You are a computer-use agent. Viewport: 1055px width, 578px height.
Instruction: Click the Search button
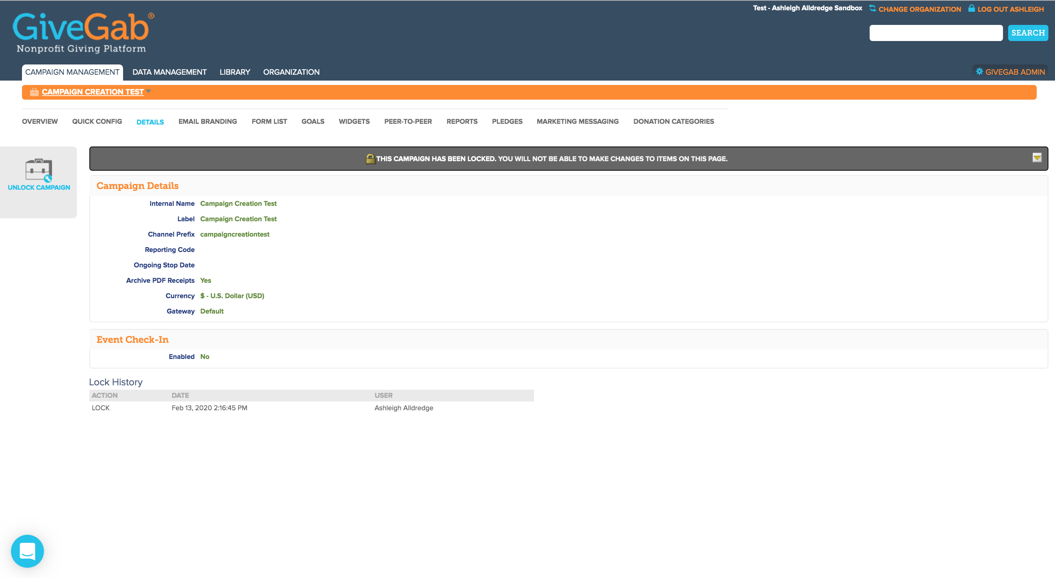pos(1028,33)
